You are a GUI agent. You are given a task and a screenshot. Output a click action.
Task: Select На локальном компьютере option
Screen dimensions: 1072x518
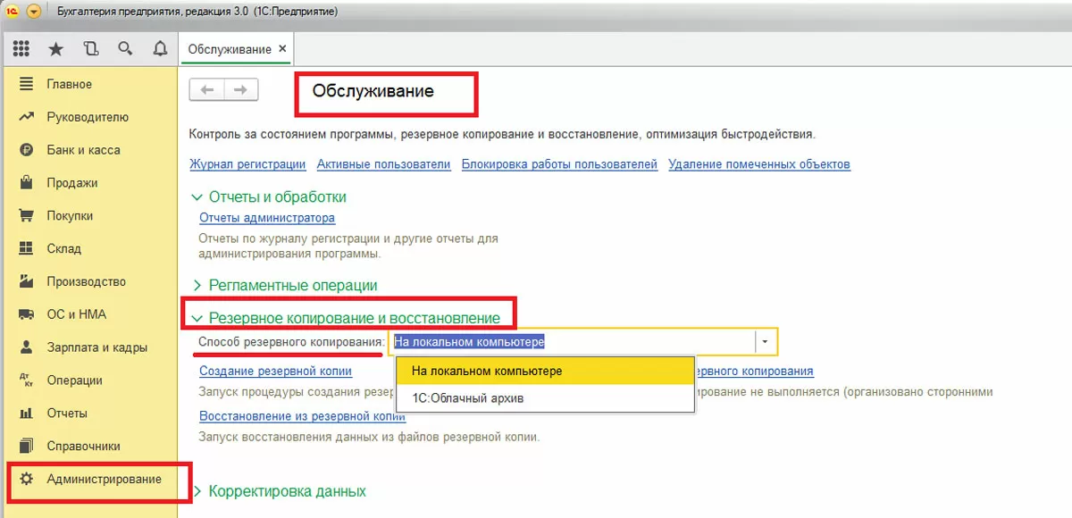click(545, 371)
